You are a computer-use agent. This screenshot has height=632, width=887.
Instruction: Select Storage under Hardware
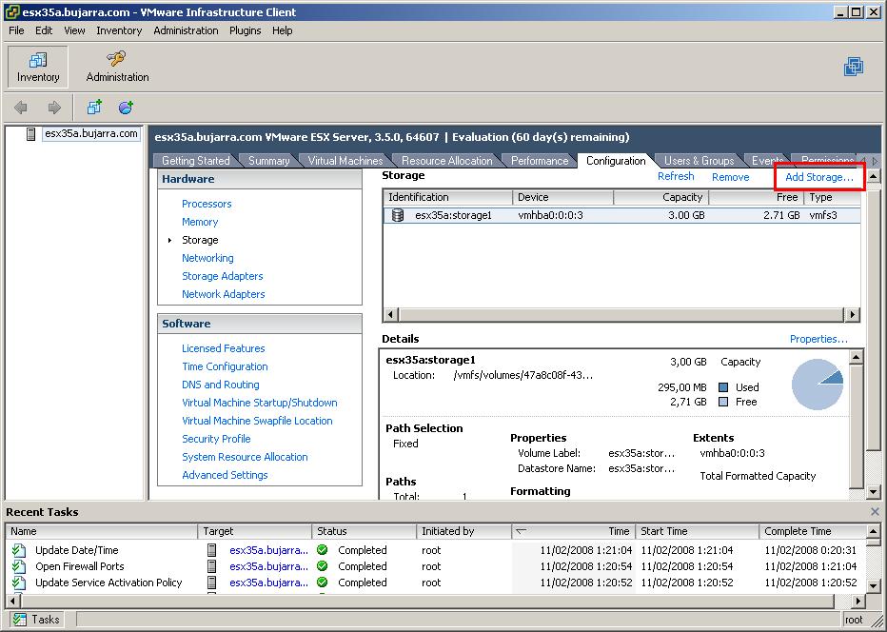pyautogui.click(x=200, y=240)
